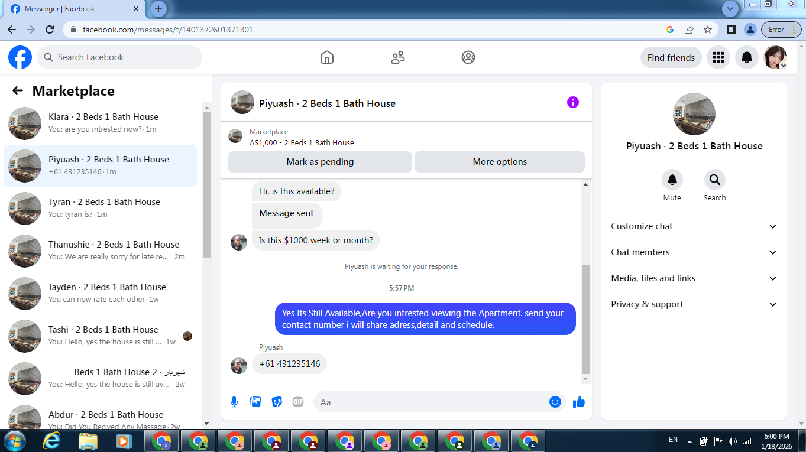Click Piyuash's large profile thumbnail
Viewport: 806px width, 452px height.
coord(694,114)
